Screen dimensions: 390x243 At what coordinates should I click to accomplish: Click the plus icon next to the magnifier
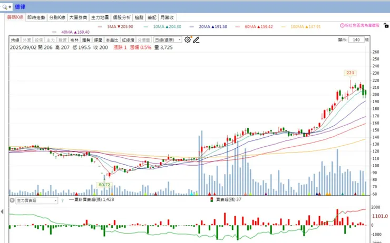tap(10, 7)
